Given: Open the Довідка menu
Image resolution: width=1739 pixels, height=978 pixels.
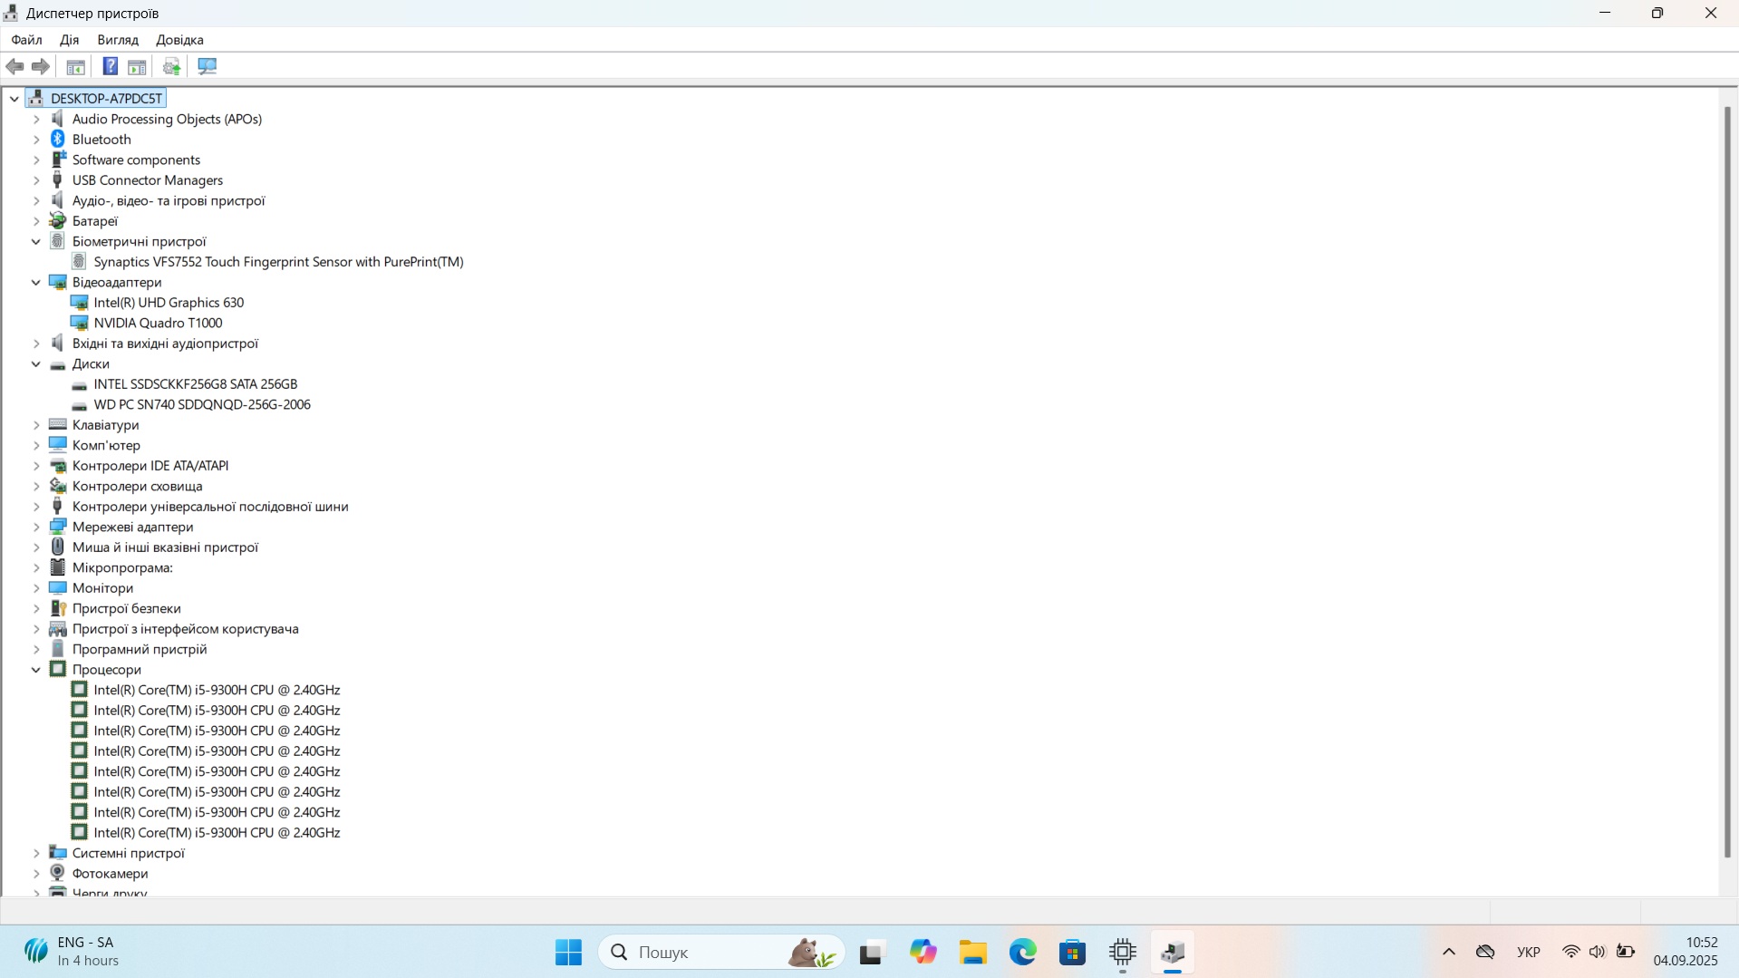Looking at the screenshot, I should pos(179,40).
